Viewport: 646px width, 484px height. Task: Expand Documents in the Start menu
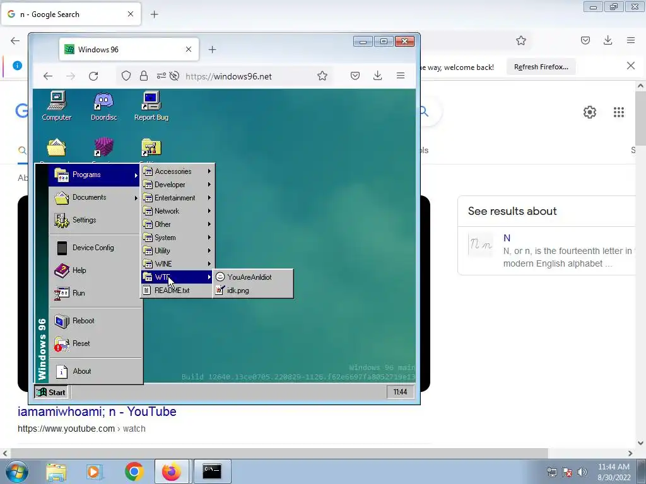coord(95,197)
